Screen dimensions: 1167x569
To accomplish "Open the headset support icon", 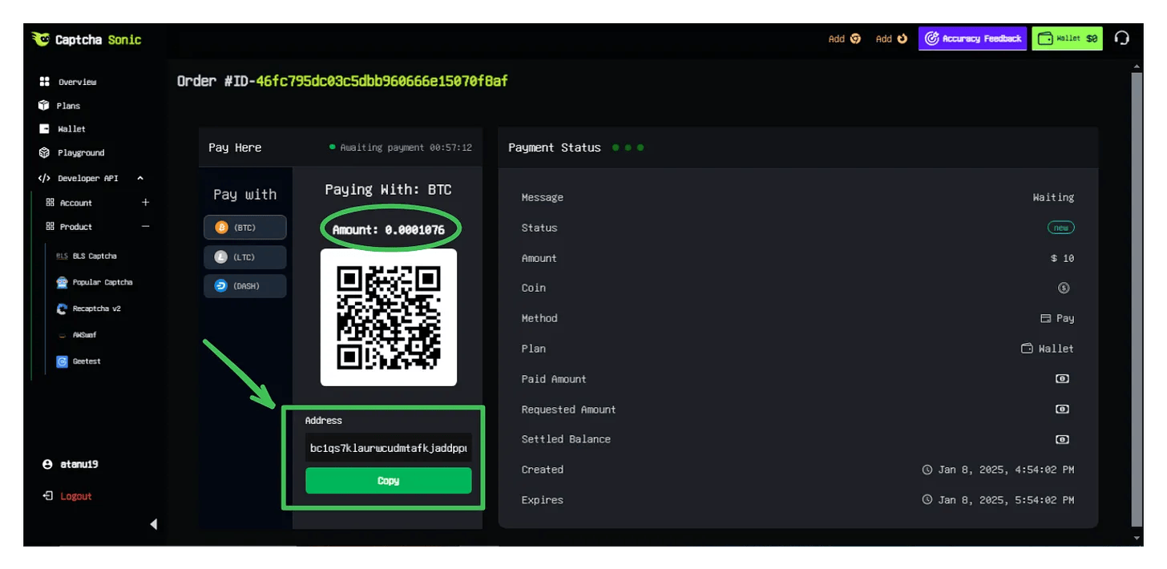I will (1122, 38).
